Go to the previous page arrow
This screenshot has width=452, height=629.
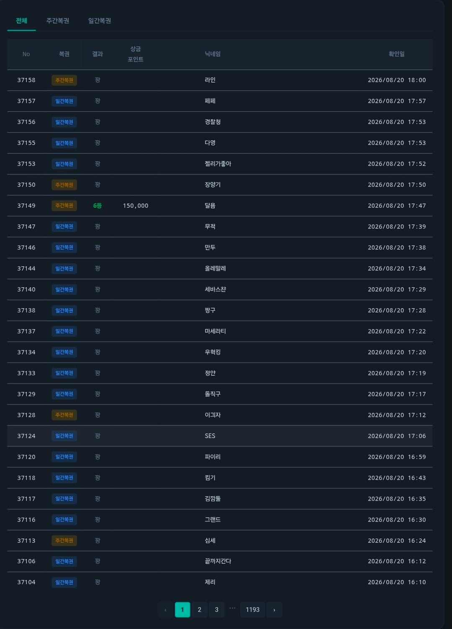(x=165, y=610)
